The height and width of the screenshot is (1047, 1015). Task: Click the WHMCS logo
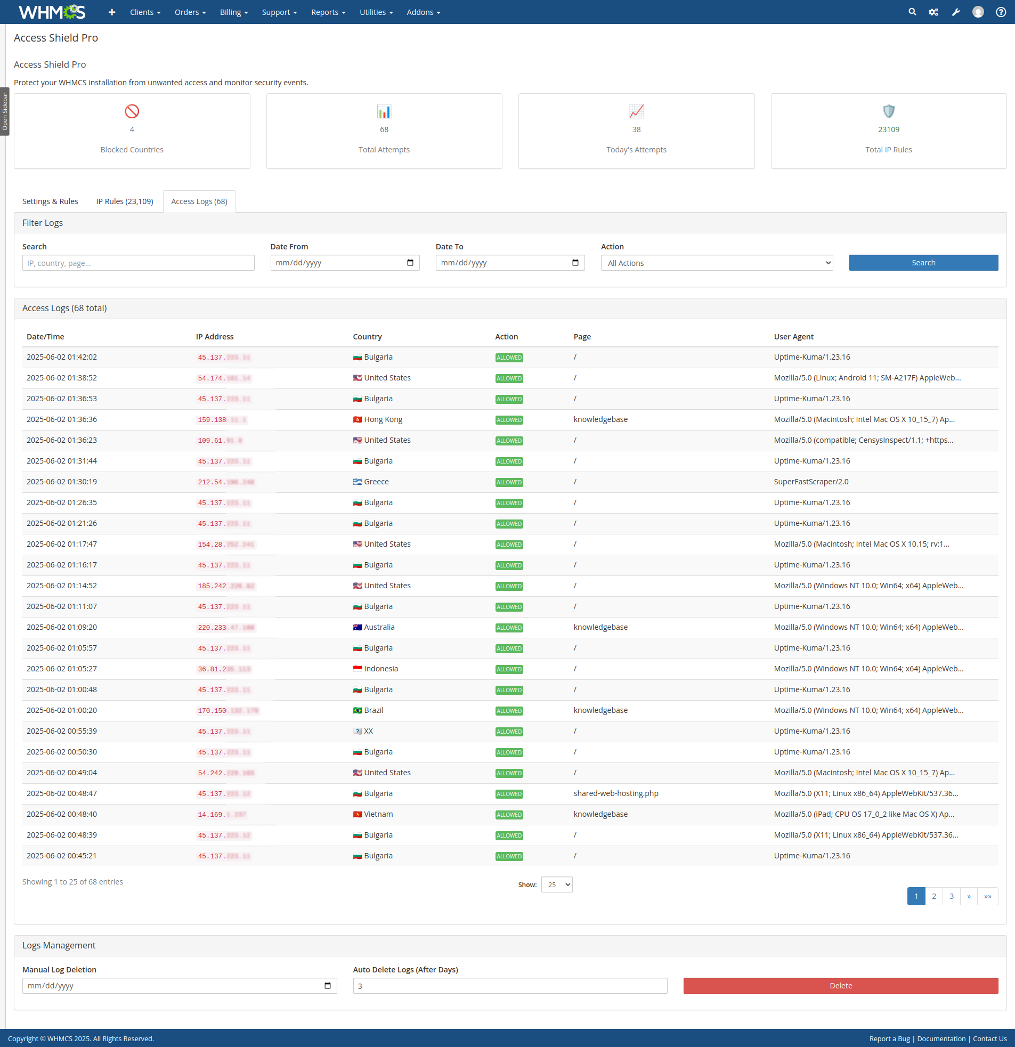52,12
